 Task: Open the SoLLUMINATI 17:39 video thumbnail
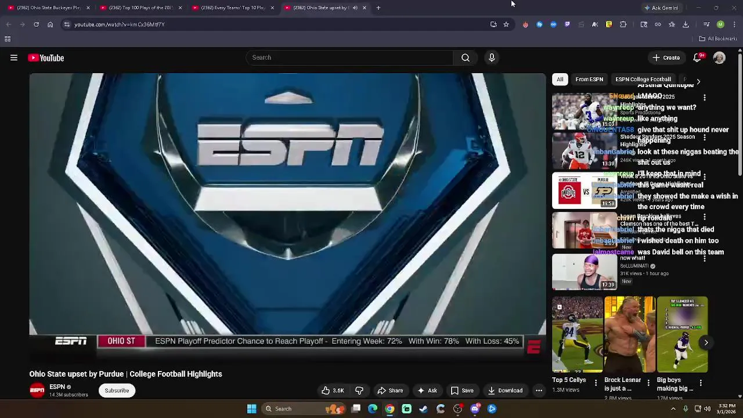[x=585, y=272]
